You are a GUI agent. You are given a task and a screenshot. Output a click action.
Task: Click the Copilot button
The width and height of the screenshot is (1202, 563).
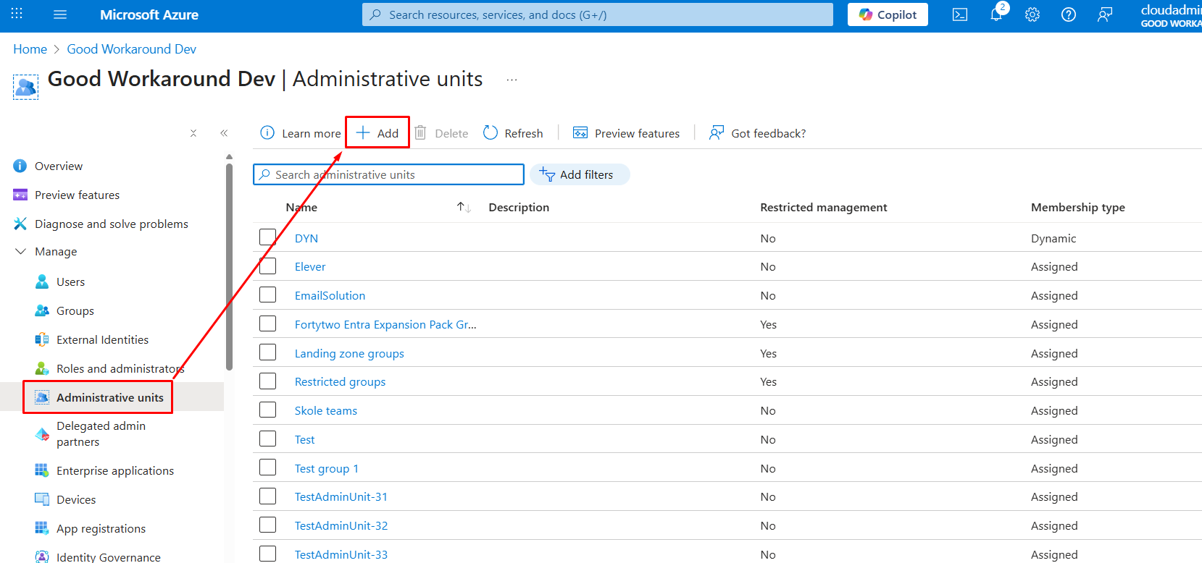point(888,15)
